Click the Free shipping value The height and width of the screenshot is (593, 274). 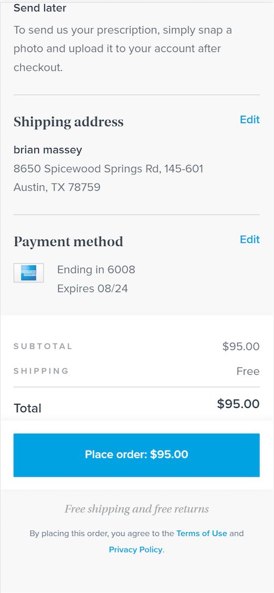pos(248,372)
